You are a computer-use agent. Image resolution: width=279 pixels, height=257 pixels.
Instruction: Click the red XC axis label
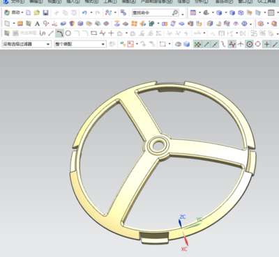point(184,249)
